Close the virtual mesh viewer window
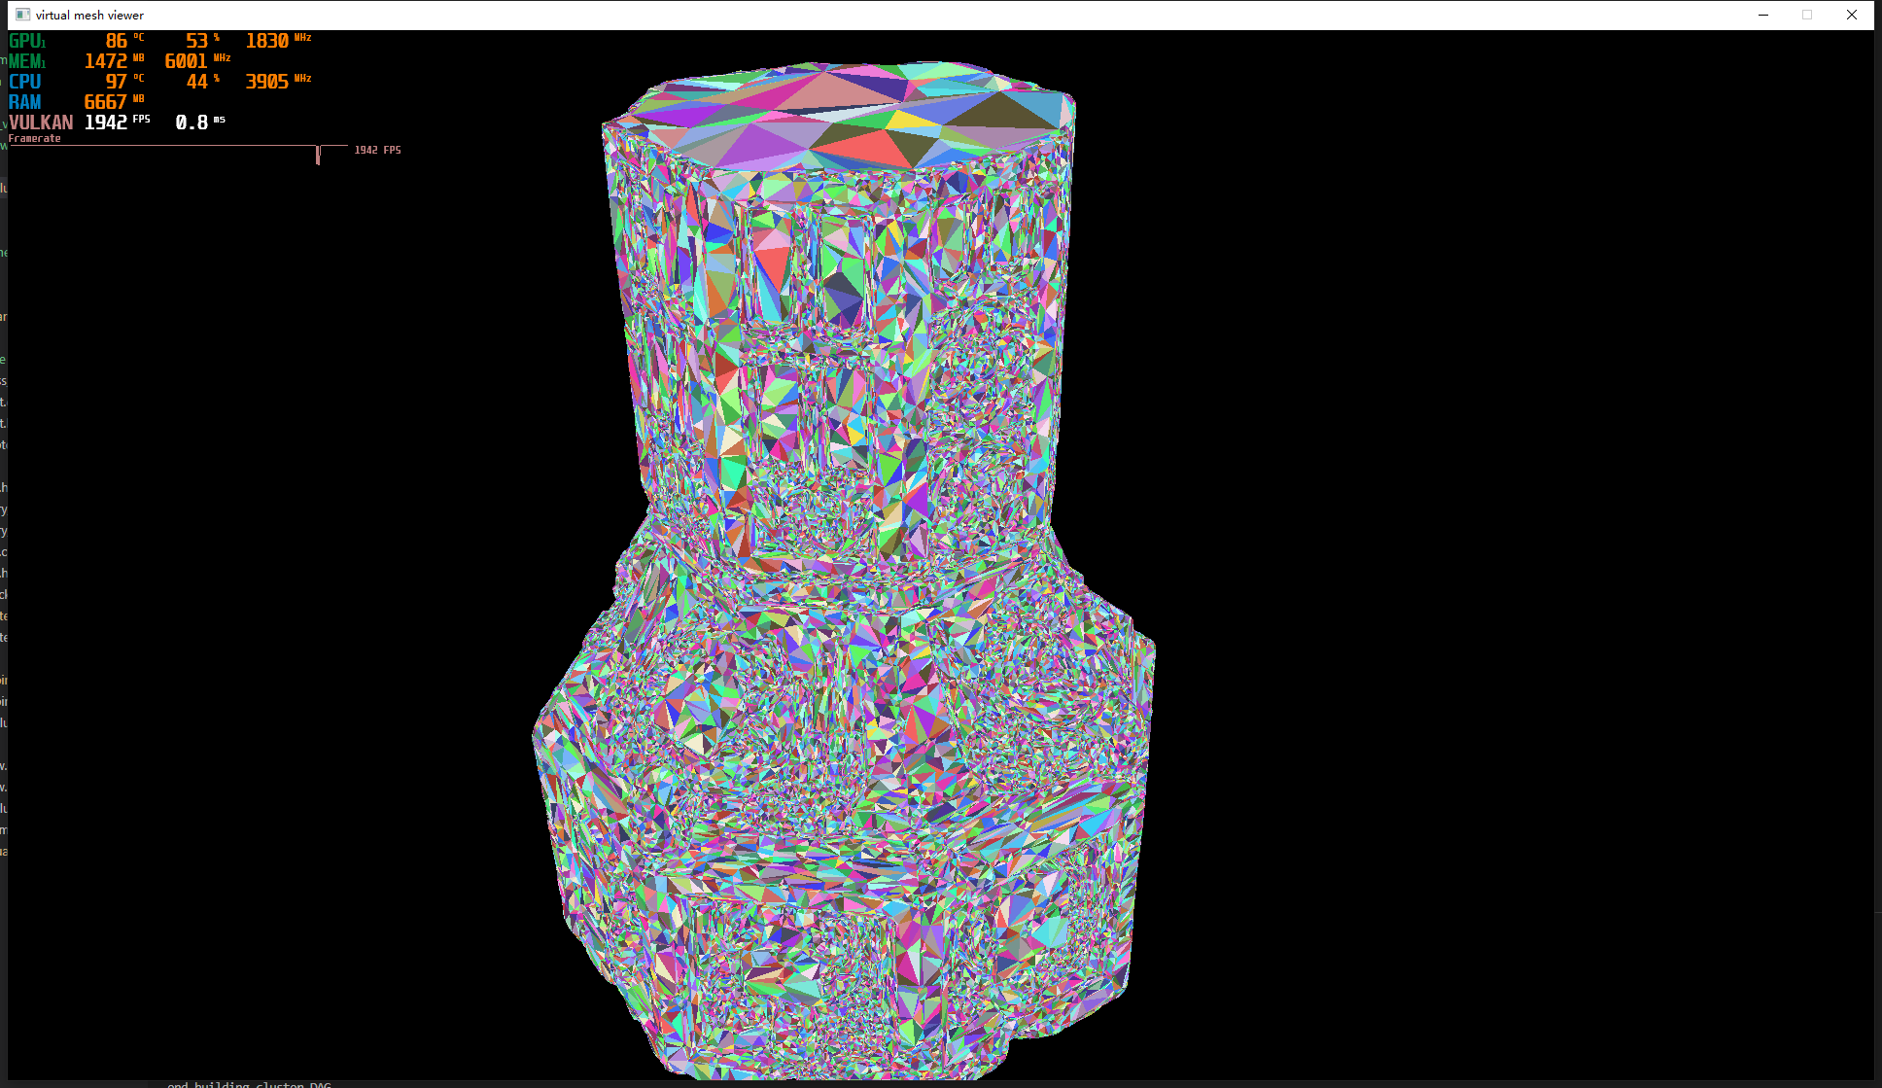Viewport: 1882px width, 1088px height. point(1852,15)
